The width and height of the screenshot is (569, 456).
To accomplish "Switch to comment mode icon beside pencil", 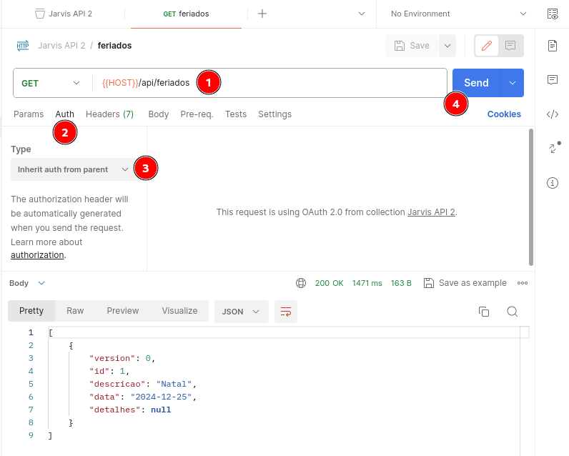I will tap(510, 46).
